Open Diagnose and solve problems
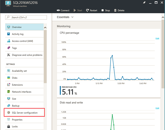The height and width of the screenshot is (130, 165). point(25,55)
